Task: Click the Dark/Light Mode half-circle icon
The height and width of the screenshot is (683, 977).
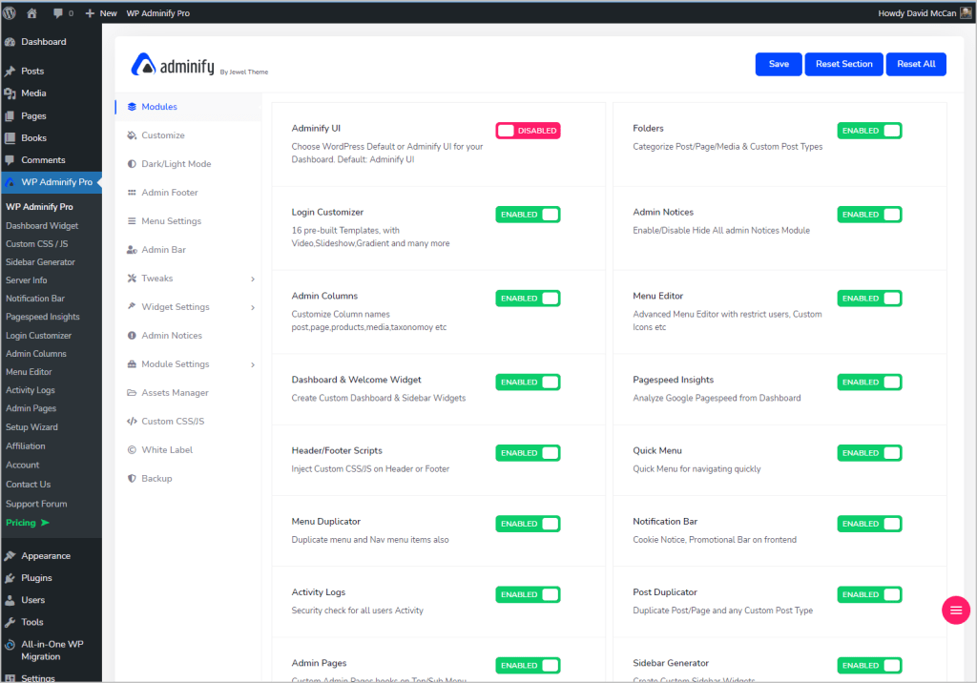Action: tap(132, 164)
